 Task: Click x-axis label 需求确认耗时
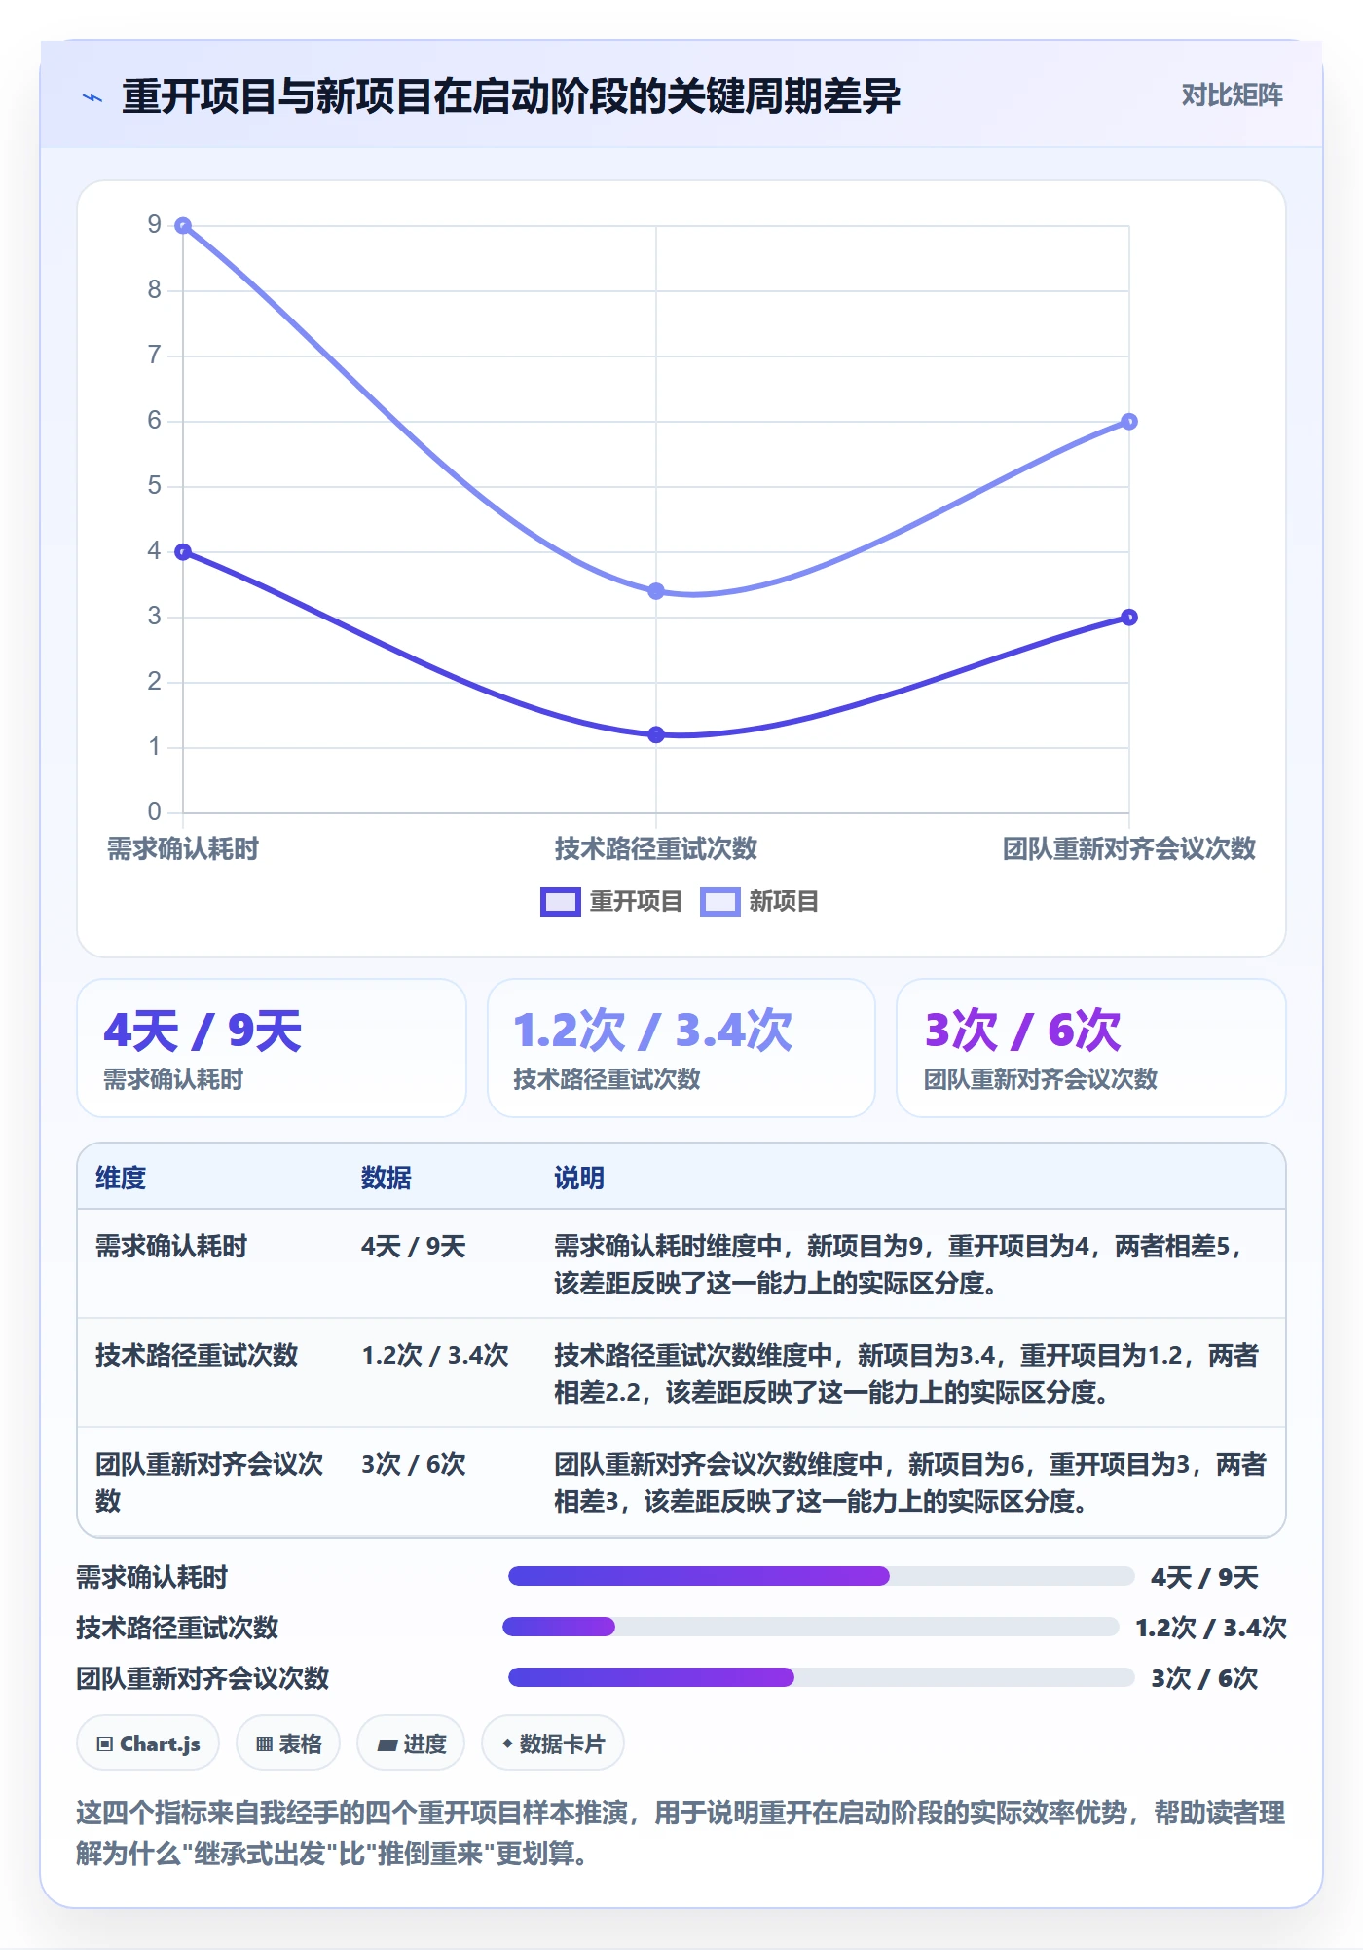(x=183, y=849)
